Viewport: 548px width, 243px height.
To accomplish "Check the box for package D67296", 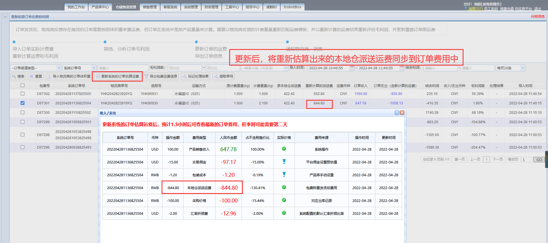I will point(23,147).
